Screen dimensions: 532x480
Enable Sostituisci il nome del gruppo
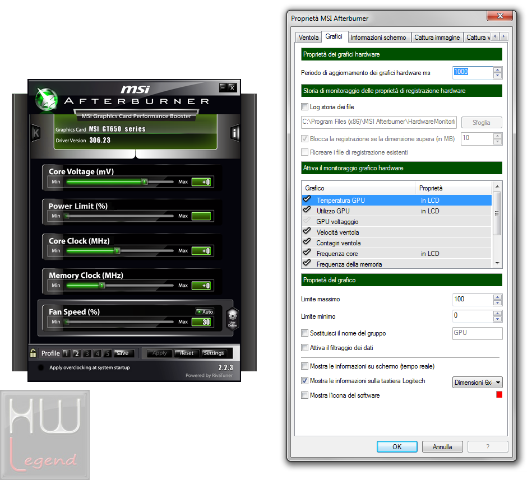(304, 333)
